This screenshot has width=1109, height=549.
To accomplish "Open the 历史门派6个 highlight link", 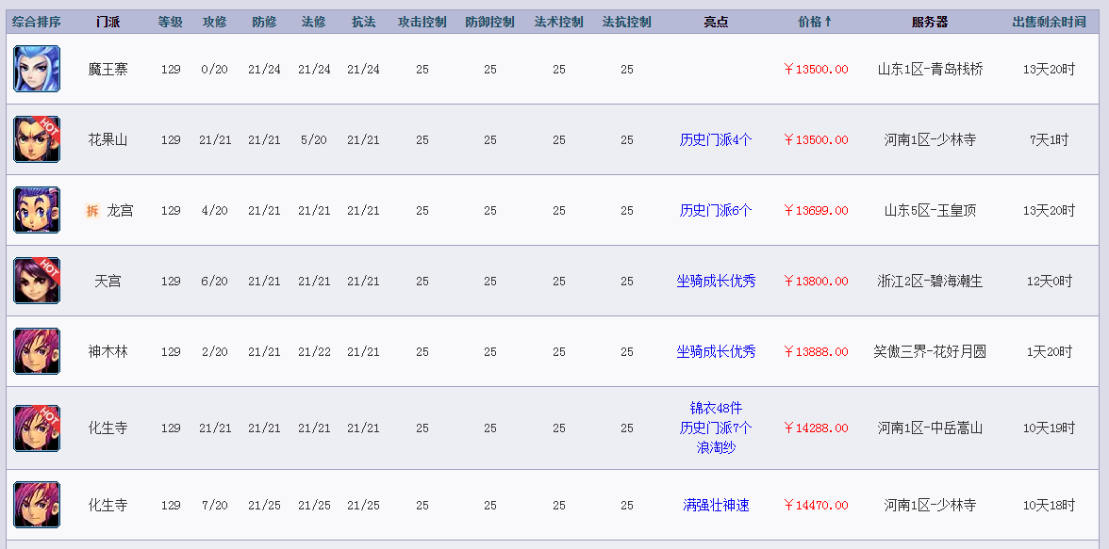I will tap(716, 211).
